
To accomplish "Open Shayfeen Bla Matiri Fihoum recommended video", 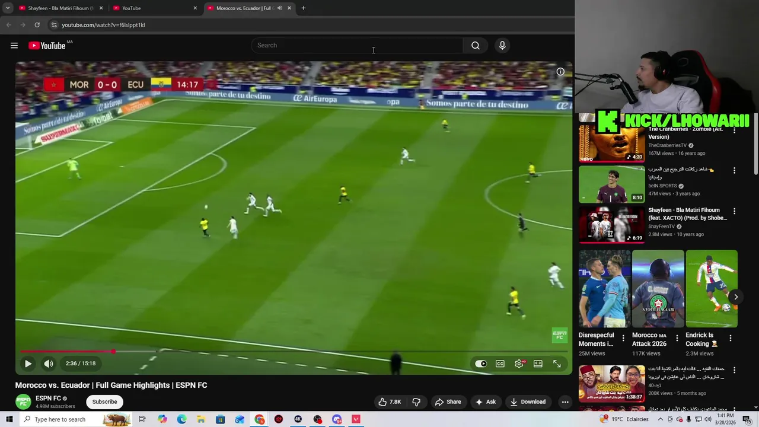I will (x=611, y=225).
